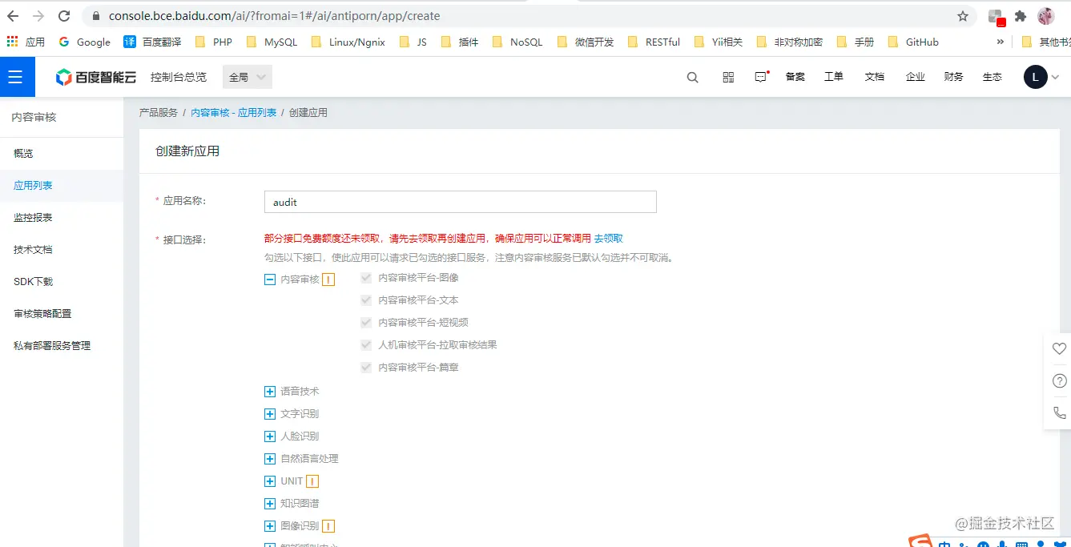Toggle 内容审核平台-篇章 checkbox

tap(366, 368)
